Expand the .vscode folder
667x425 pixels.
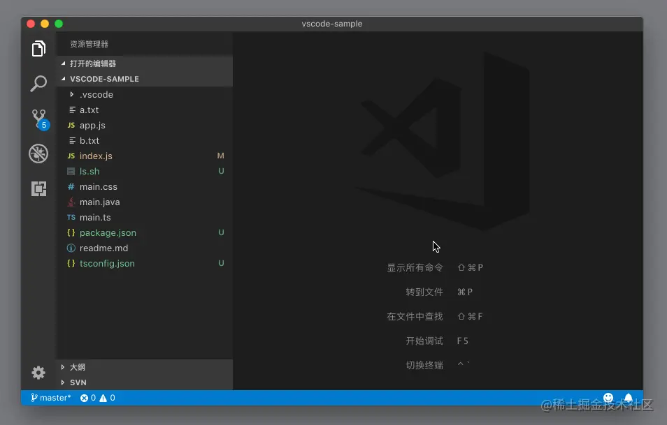pyautogui.click(x=96, y=95)
